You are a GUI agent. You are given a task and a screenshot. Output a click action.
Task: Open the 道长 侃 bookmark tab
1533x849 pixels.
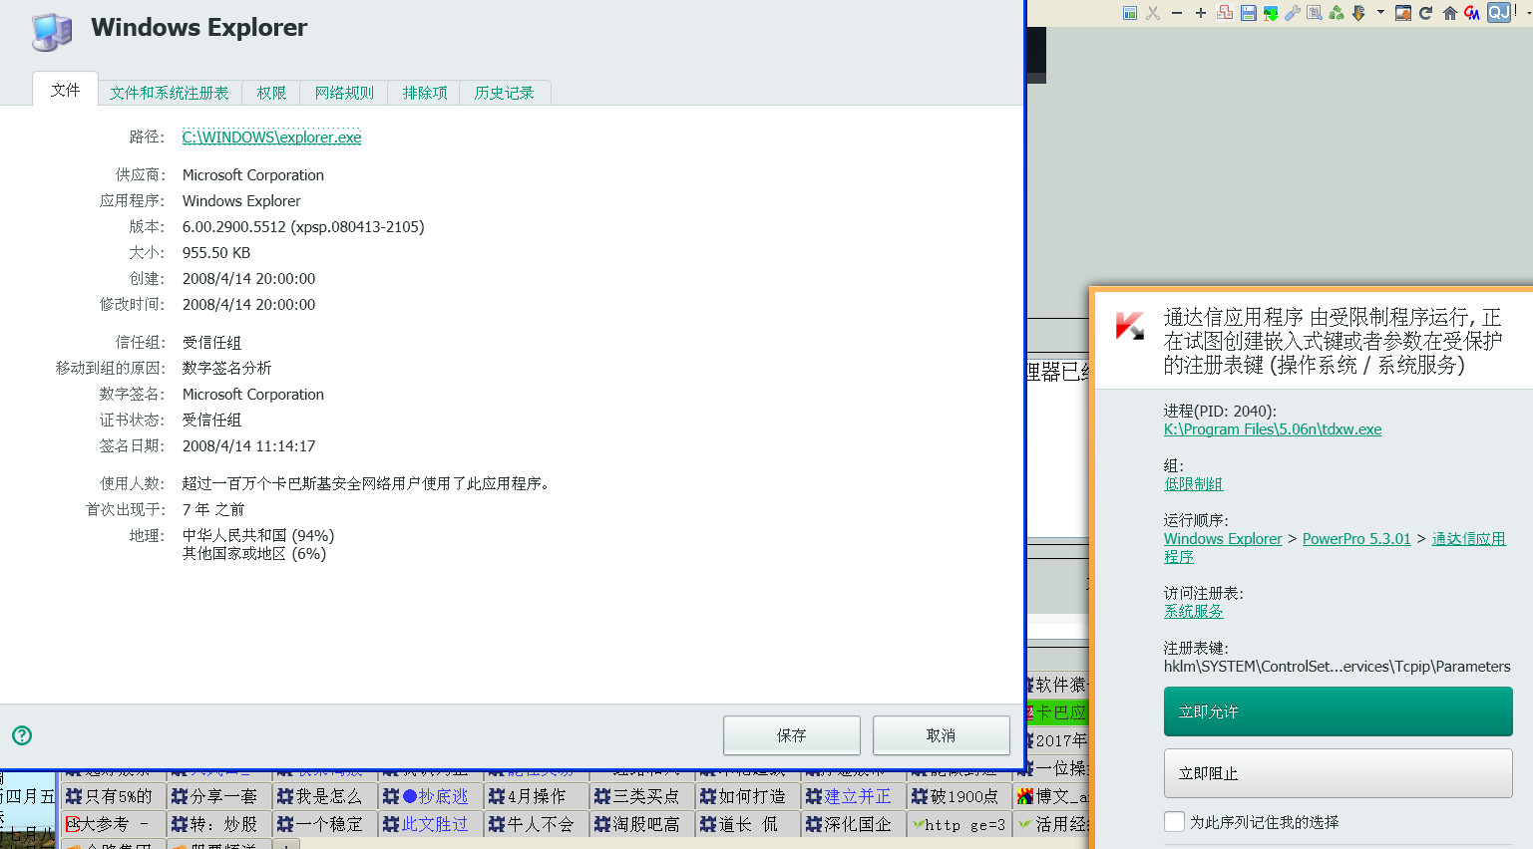748,824
